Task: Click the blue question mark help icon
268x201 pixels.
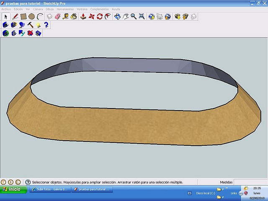Action: click(46, 25)
